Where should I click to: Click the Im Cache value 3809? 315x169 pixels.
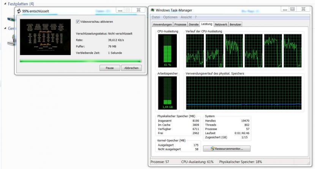[196, 125]
